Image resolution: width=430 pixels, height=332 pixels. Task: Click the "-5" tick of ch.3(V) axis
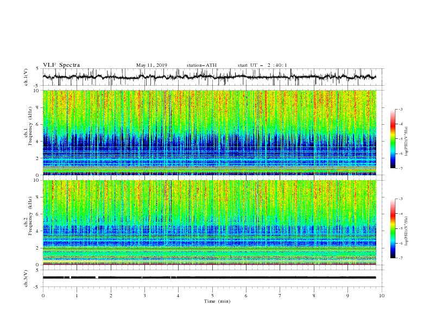[37, 287]
